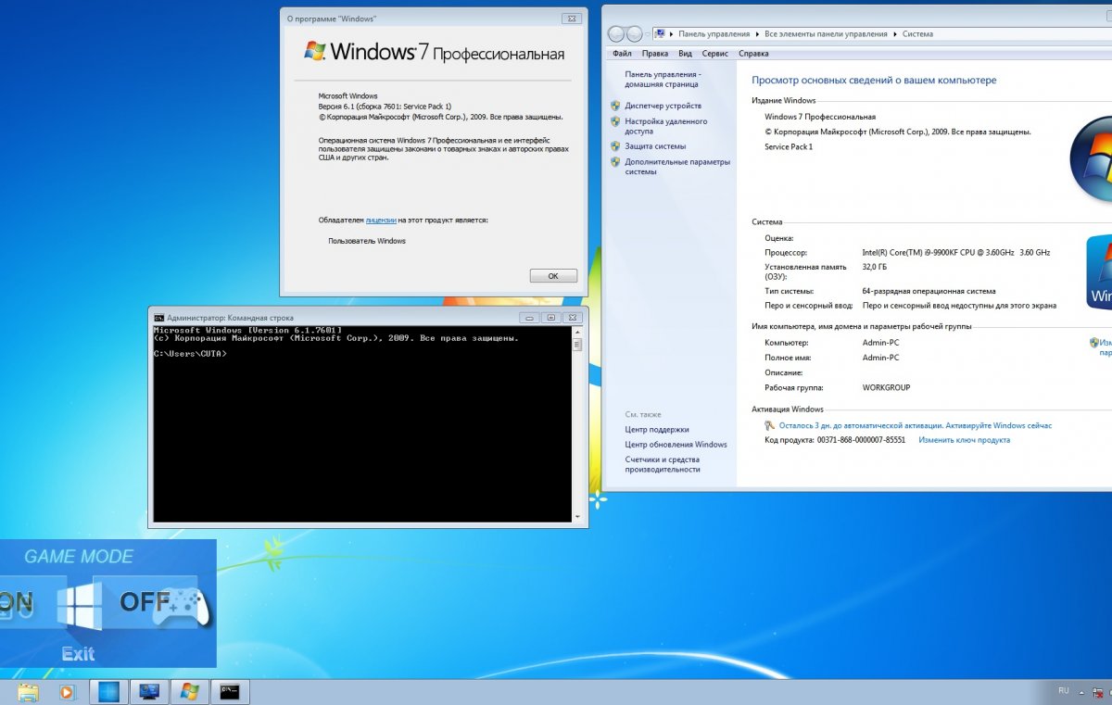The width and height of the screenshot is (1112, 705).
Task: Expand the arrow after Все элементы панели управления
Action: [894, 34]
